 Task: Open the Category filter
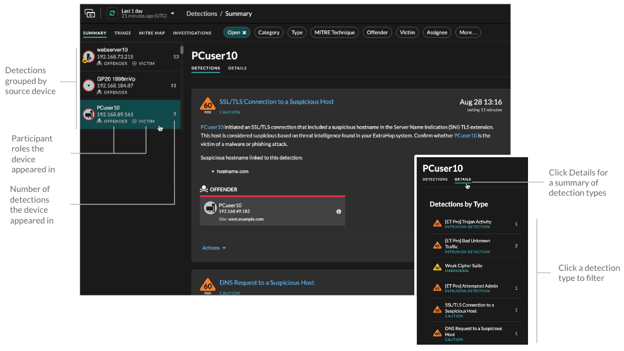pos(268,33)
